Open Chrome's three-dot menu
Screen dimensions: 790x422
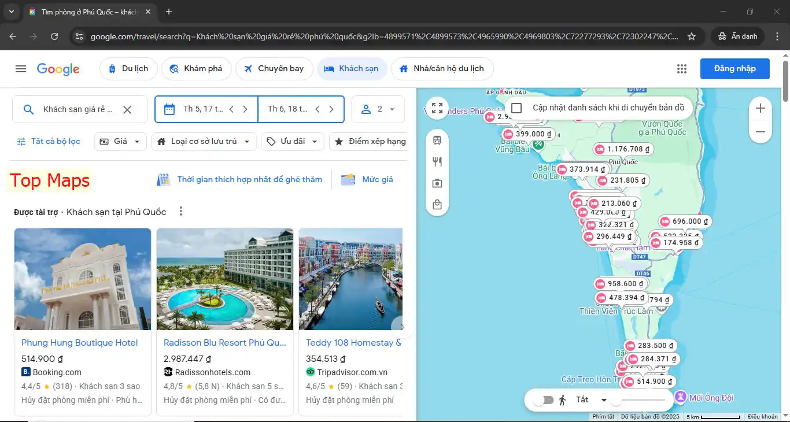776,36
